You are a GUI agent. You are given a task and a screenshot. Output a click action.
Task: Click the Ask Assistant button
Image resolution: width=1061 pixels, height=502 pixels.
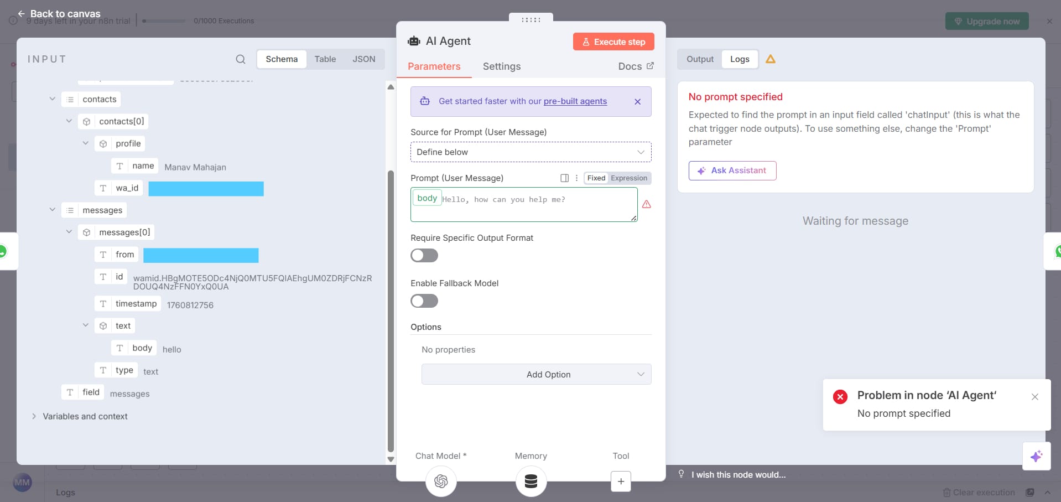[x=732, y=170]
